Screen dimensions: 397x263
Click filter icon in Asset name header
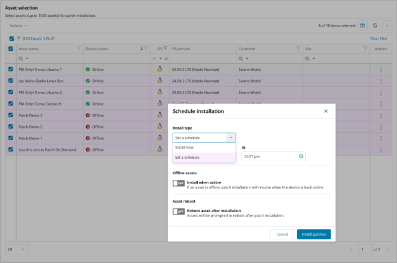(x=79, y=48)
